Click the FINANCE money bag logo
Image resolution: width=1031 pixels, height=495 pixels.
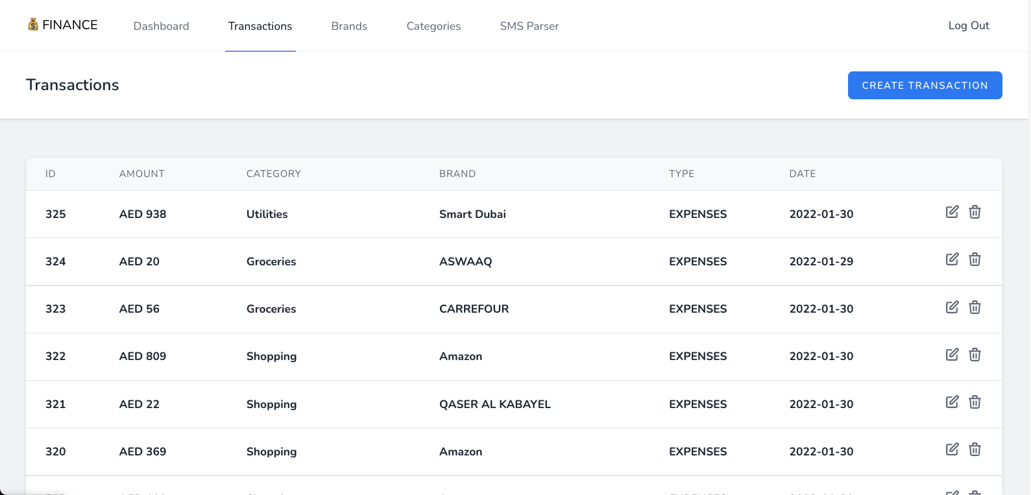coord(62,25)
